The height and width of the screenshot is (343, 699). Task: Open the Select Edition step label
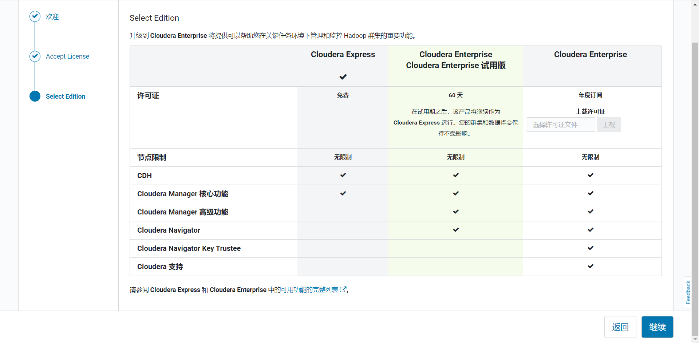tap(66, 96)
